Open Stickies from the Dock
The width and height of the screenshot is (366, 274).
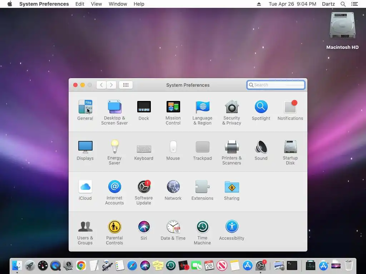coord(158,265)
